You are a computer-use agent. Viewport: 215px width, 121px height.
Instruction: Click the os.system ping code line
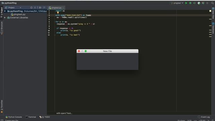76,24
